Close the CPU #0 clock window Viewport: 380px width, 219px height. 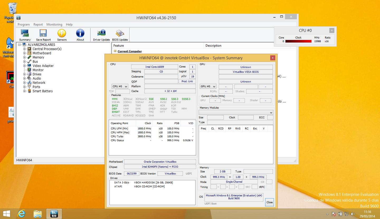(x=332, y=30)
